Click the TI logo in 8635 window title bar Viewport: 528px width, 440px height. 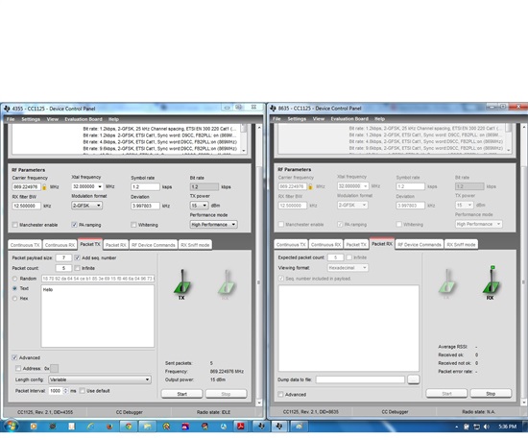pyautogui.click(x=273, y=108)
